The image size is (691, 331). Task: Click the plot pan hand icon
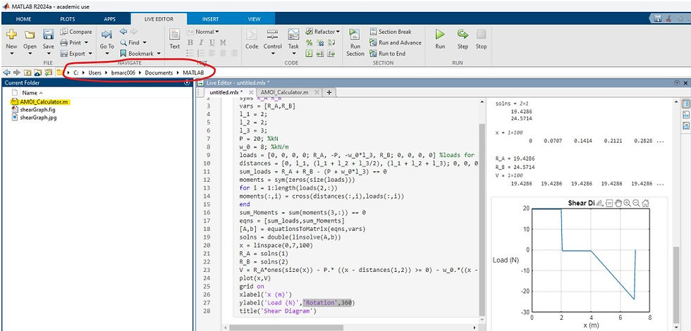(618, 203)
